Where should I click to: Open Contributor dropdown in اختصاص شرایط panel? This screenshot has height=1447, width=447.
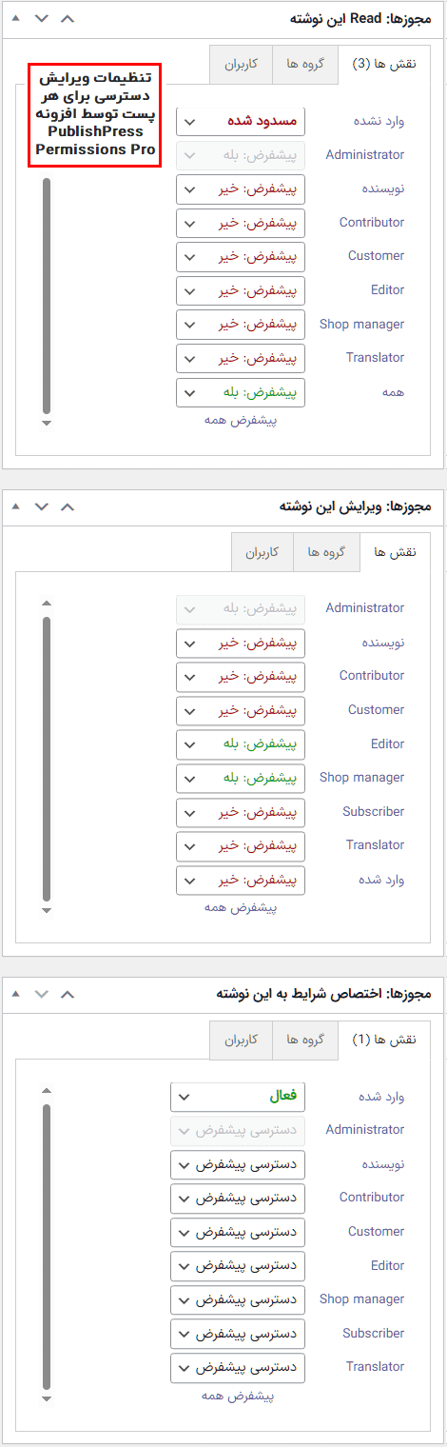pyautogui.click(x=238, y=1198)
